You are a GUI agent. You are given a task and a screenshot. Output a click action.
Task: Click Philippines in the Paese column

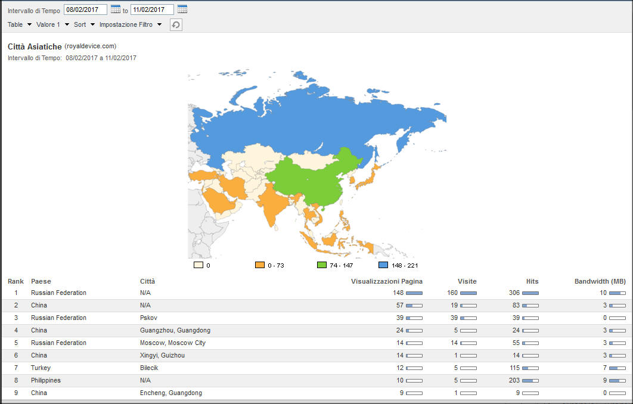coord(46,380)
